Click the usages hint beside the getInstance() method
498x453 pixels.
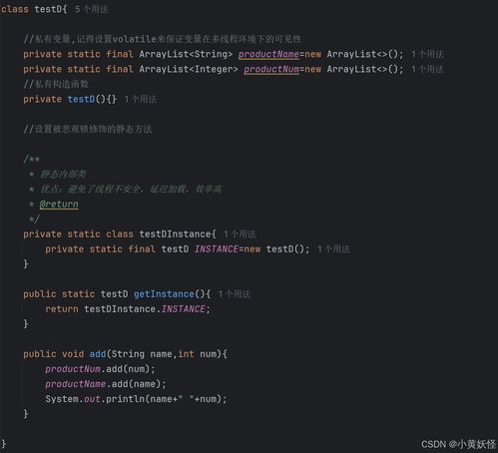(235, 294)
